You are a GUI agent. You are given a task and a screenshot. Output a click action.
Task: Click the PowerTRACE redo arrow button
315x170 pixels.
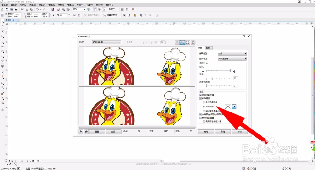tap(86, 132)
